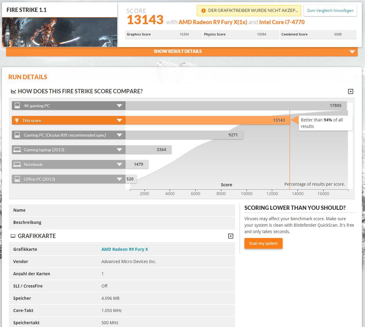Expand the Office PC (2013) dropdown arrow

coord(119,179)
